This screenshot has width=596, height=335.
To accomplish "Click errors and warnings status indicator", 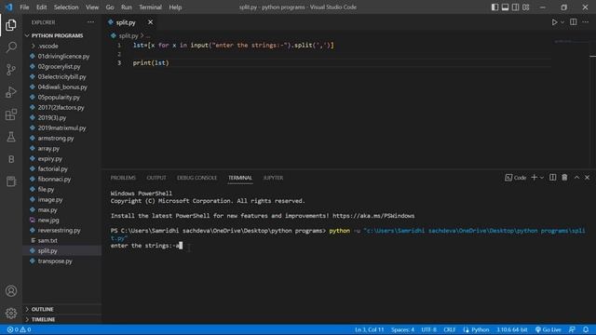I will coord(19,329).
